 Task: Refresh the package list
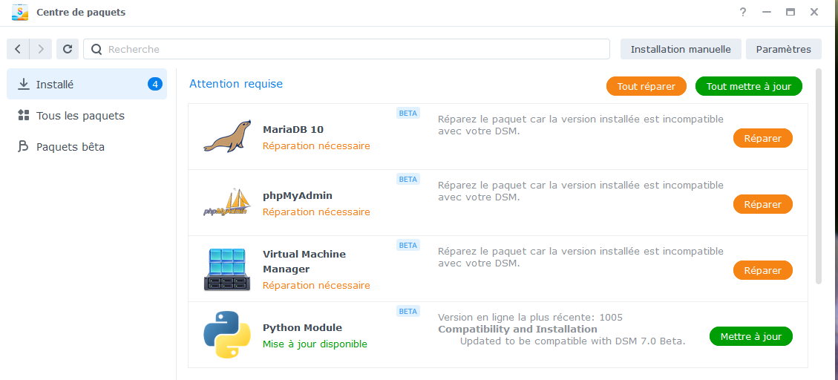68,49
